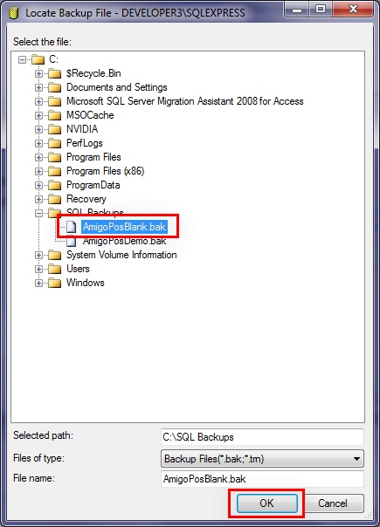
Task: Click the AmigoPosBlank.bak file icon
Action: coord(71,227)
